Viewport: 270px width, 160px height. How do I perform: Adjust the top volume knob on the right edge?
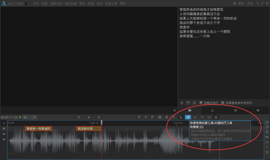pos(267,122)
